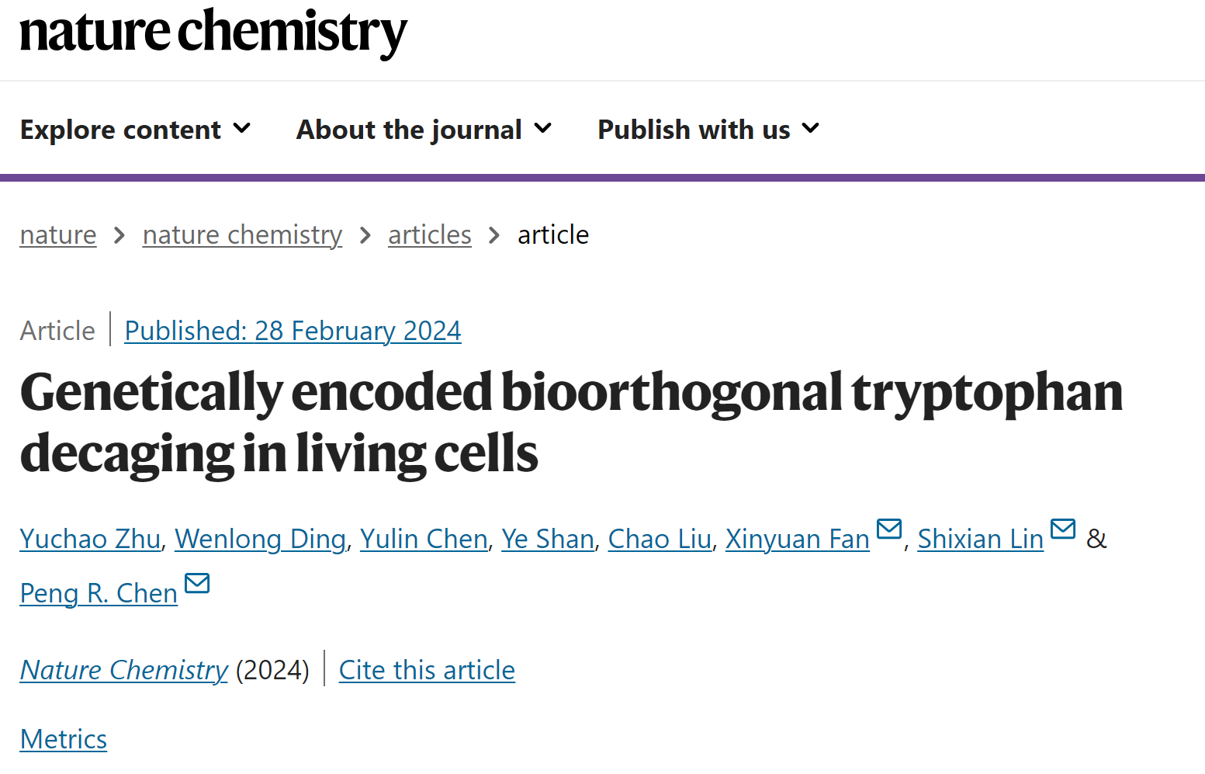Image resolution: width=1205 pixels, height=774 pixels.
Task: Open the Explore content menu
Action: 135,130
